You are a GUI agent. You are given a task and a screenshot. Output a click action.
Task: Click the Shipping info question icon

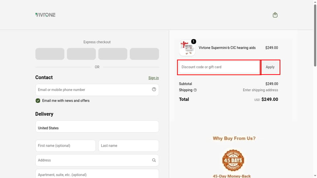click(195, 90)
